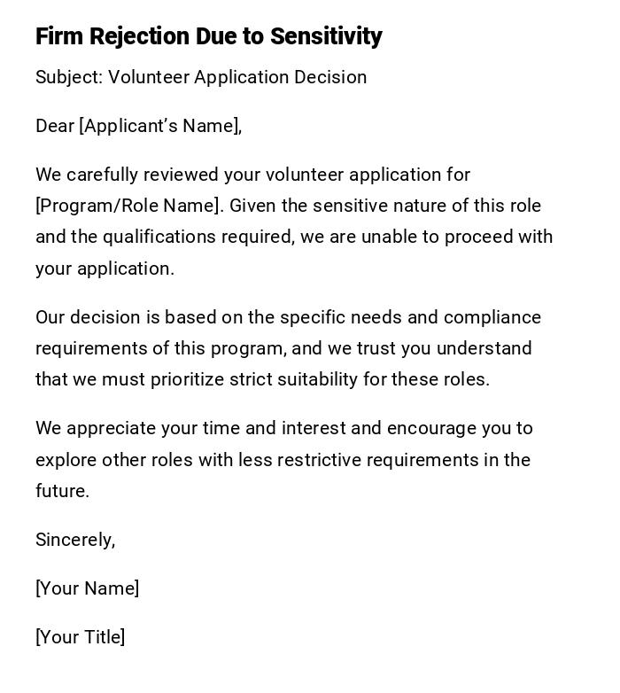
Task: Click the word 'future.' ending the paragraph
Action: [62, 491]
